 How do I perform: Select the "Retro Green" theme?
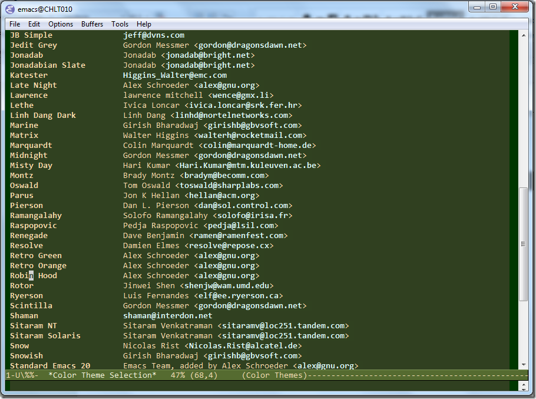[36, 256]
